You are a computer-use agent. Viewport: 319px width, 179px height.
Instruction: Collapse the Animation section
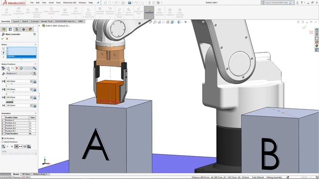[35, 113]
